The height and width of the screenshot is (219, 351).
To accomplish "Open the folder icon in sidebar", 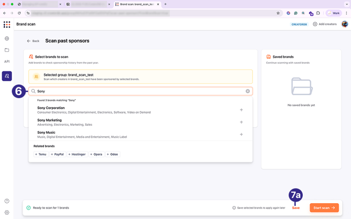I will tap(7, 50).
